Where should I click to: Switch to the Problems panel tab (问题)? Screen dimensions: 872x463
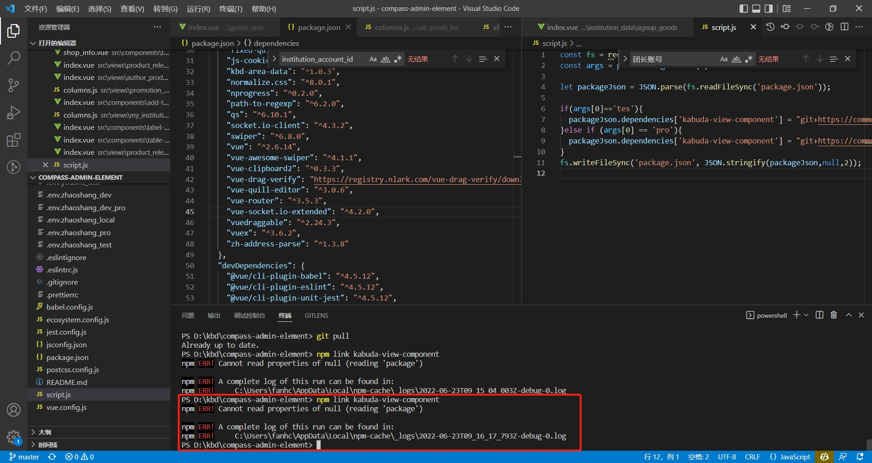pyautogui.click(x=188, y=315)
